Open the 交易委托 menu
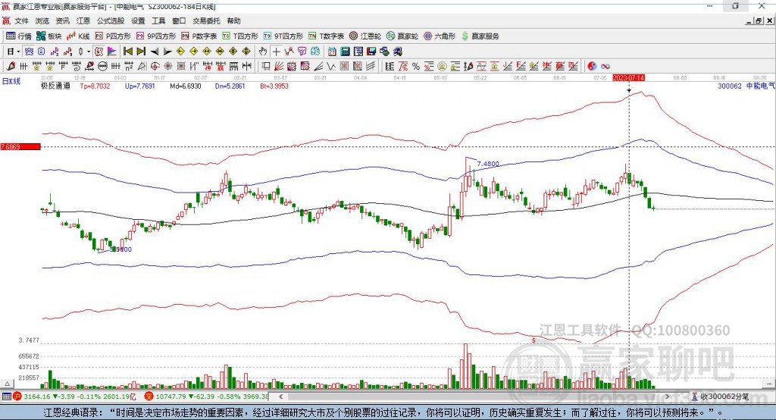 pyautogui.click(x=206, y=20)
